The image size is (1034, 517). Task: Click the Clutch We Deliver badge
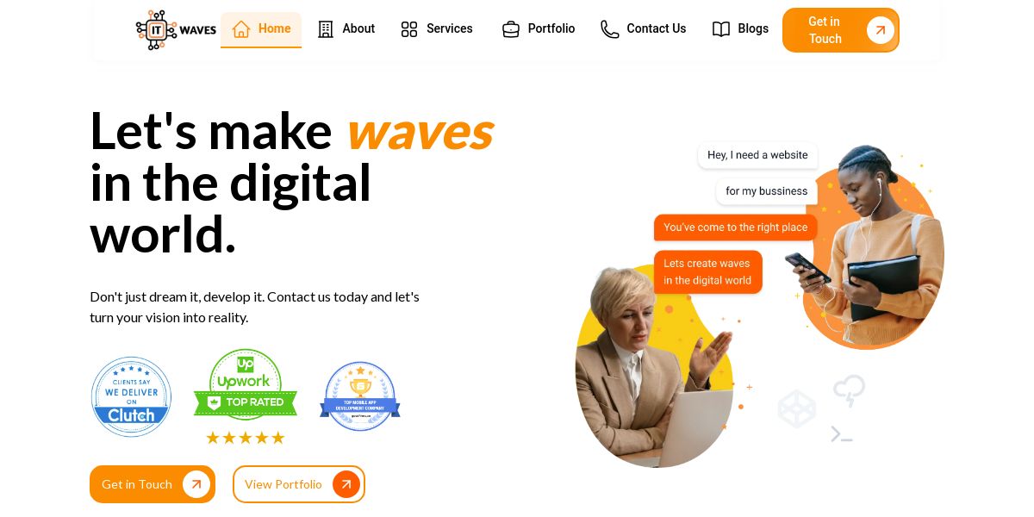tap(131, 397)
